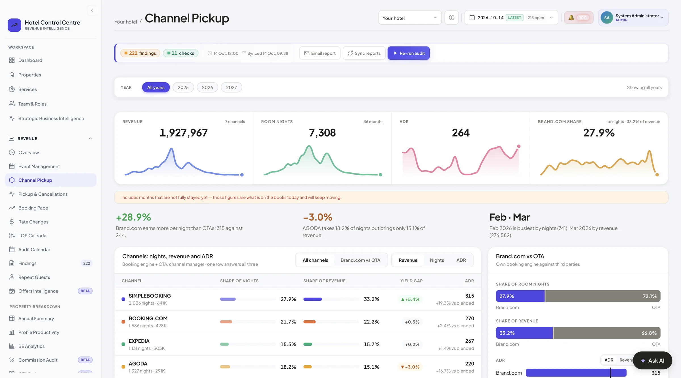Collapse the REVENUE sidebar section
681x378 pixels.
coord(51,138)
